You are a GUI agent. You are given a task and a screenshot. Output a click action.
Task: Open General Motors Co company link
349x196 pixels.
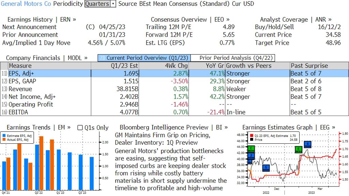point(26,4)
